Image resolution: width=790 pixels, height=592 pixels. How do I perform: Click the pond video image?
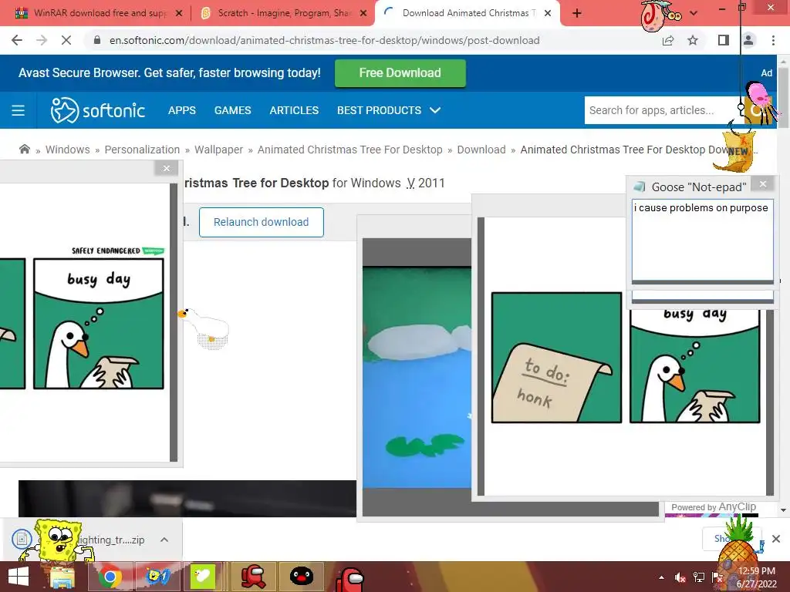pos(417,376)
